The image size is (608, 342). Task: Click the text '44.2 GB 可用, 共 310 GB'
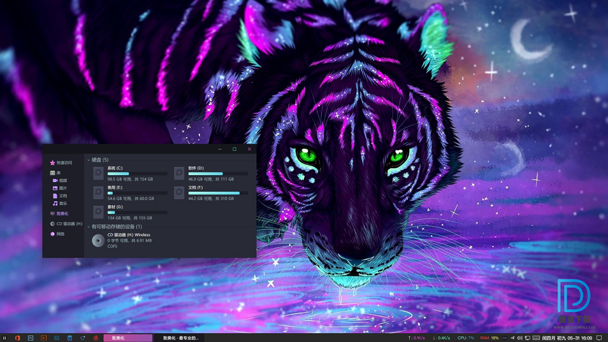click(211, 199)
